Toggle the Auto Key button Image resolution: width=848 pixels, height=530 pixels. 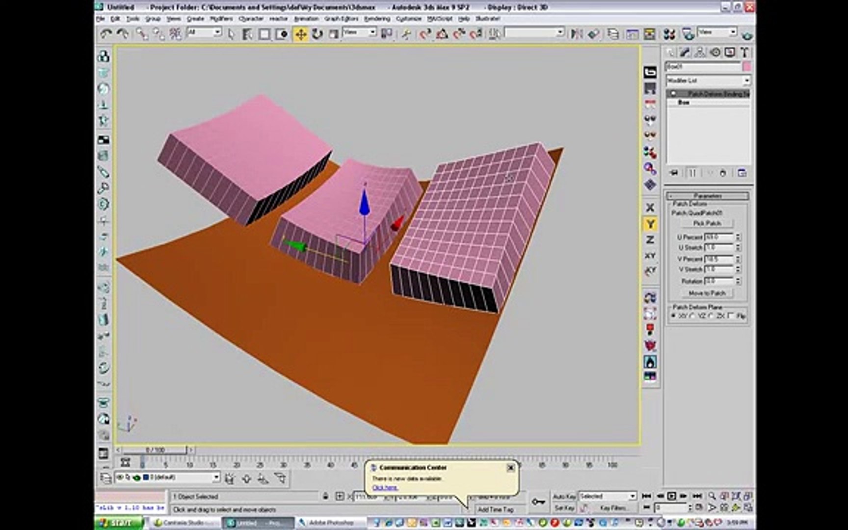(564, 496)
